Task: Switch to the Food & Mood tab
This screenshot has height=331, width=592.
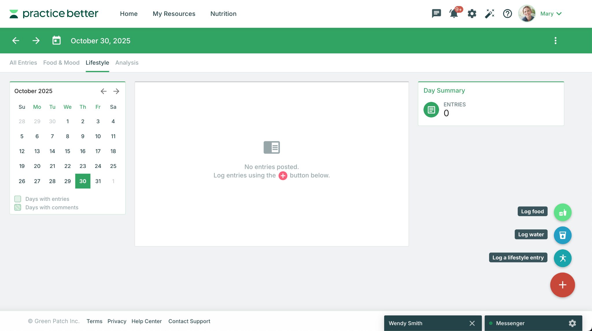Action: click(61, 63)
